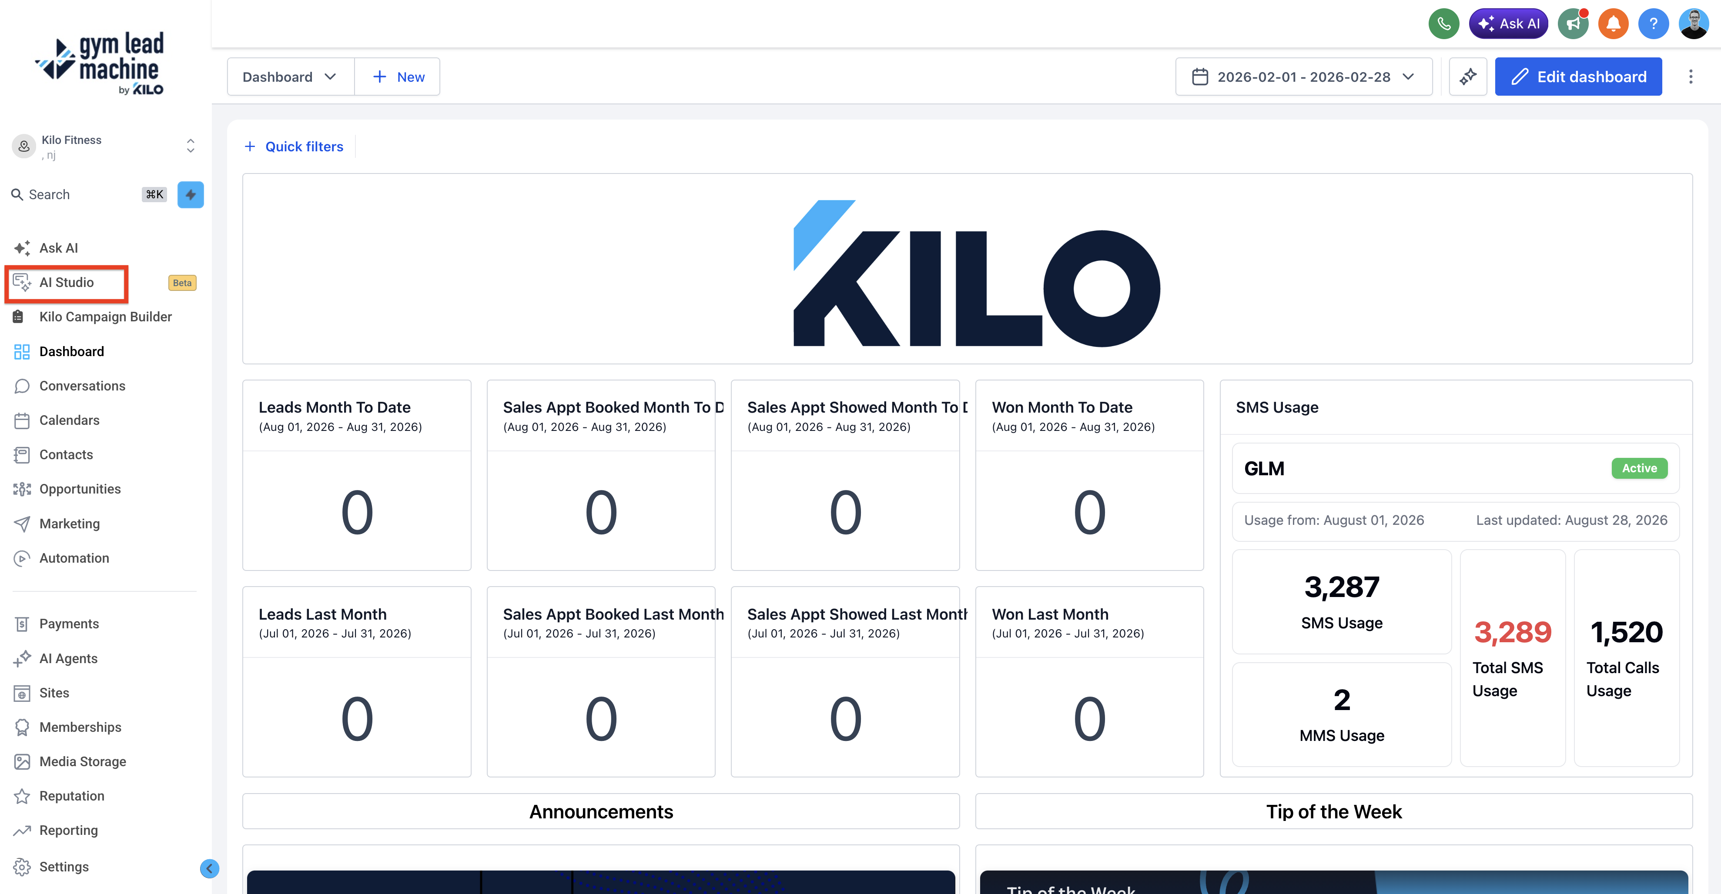Open the Dashboard selector dropdown
The image size is (1721, 894).
pos(290,77)
